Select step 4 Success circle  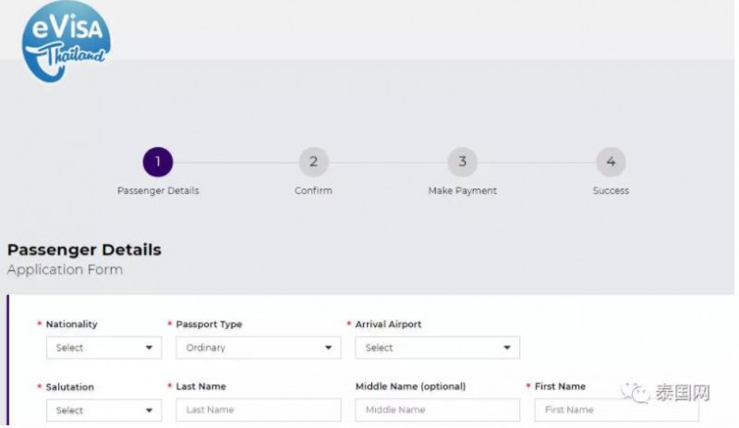[x=611, y=162]
